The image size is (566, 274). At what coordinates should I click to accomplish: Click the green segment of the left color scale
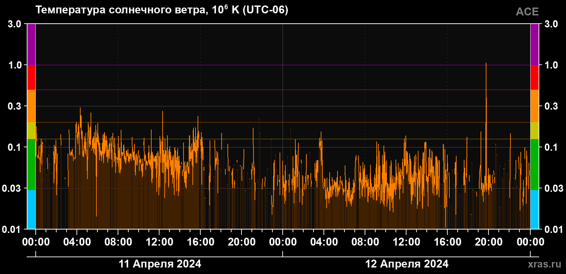tap(31, 164)
